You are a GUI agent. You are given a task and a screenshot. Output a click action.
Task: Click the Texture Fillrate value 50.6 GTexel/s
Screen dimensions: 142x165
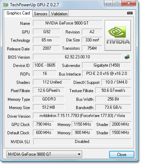pos(113,90)
